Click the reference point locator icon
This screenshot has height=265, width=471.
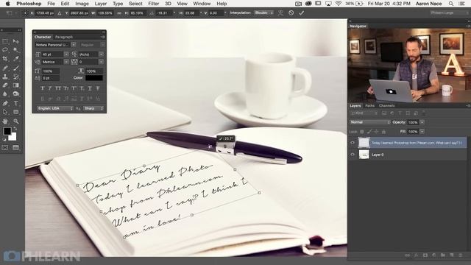pyautogui.click(x=26, y=13)
